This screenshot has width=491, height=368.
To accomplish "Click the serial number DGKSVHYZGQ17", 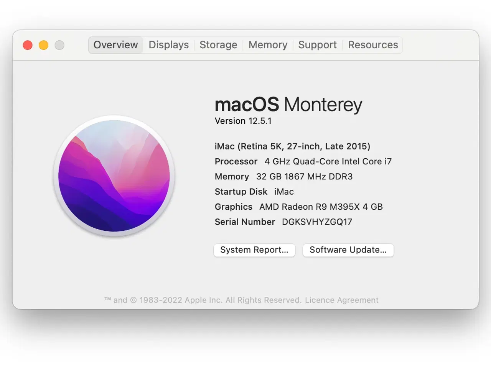I will 317,222.
